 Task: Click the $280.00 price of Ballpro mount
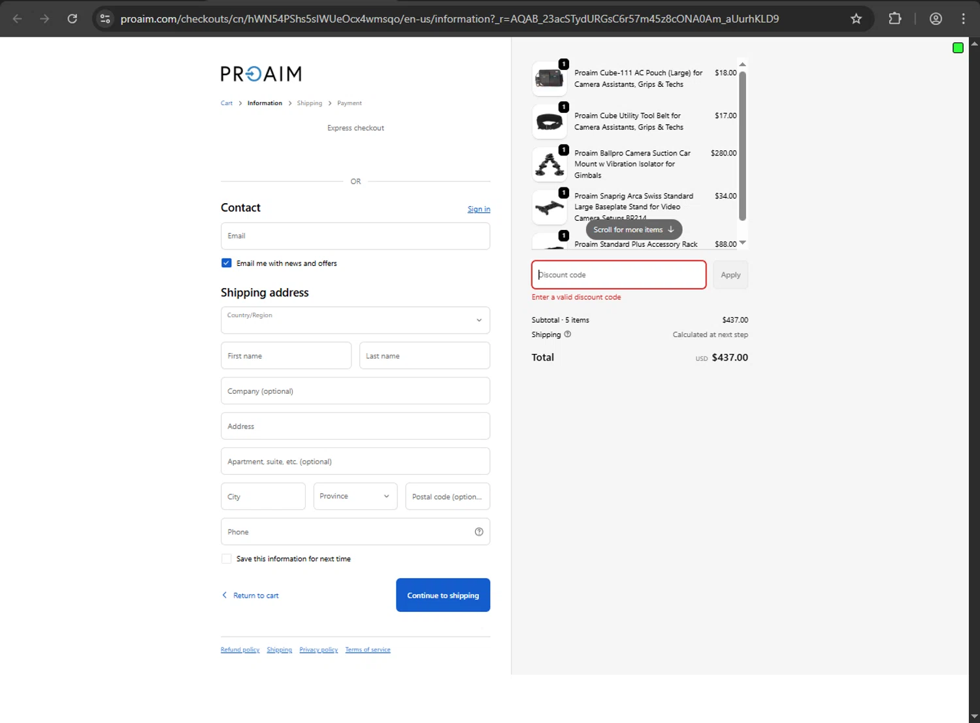724,153
